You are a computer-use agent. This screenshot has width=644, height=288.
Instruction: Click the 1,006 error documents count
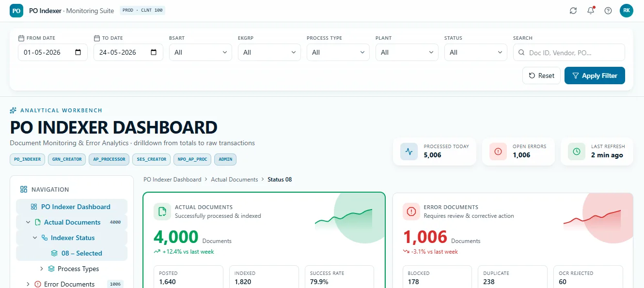tap(425, 237)
